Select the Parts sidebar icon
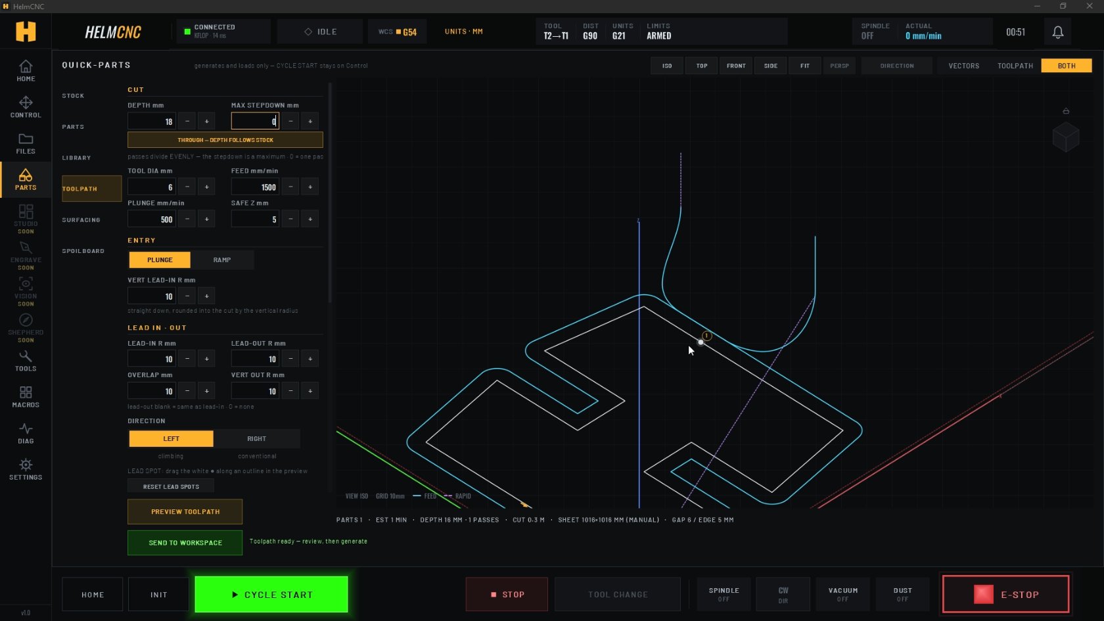Image resolution: width=1104 pixels, height=621 pixels. click(26, 179)
